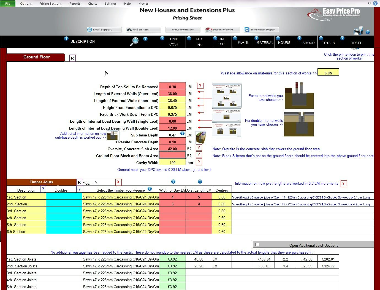Screen dimensions: 380x290
Task: Click the sub-base depth information thumbnail
Action: [x=113, y=135]
